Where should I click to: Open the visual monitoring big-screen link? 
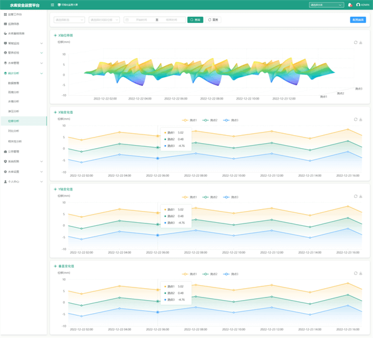click(x=68, y=5)
